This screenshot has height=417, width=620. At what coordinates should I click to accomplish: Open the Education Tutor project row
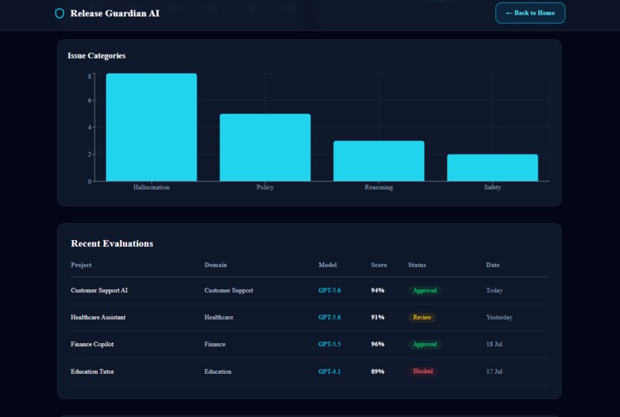coord(309,372)
